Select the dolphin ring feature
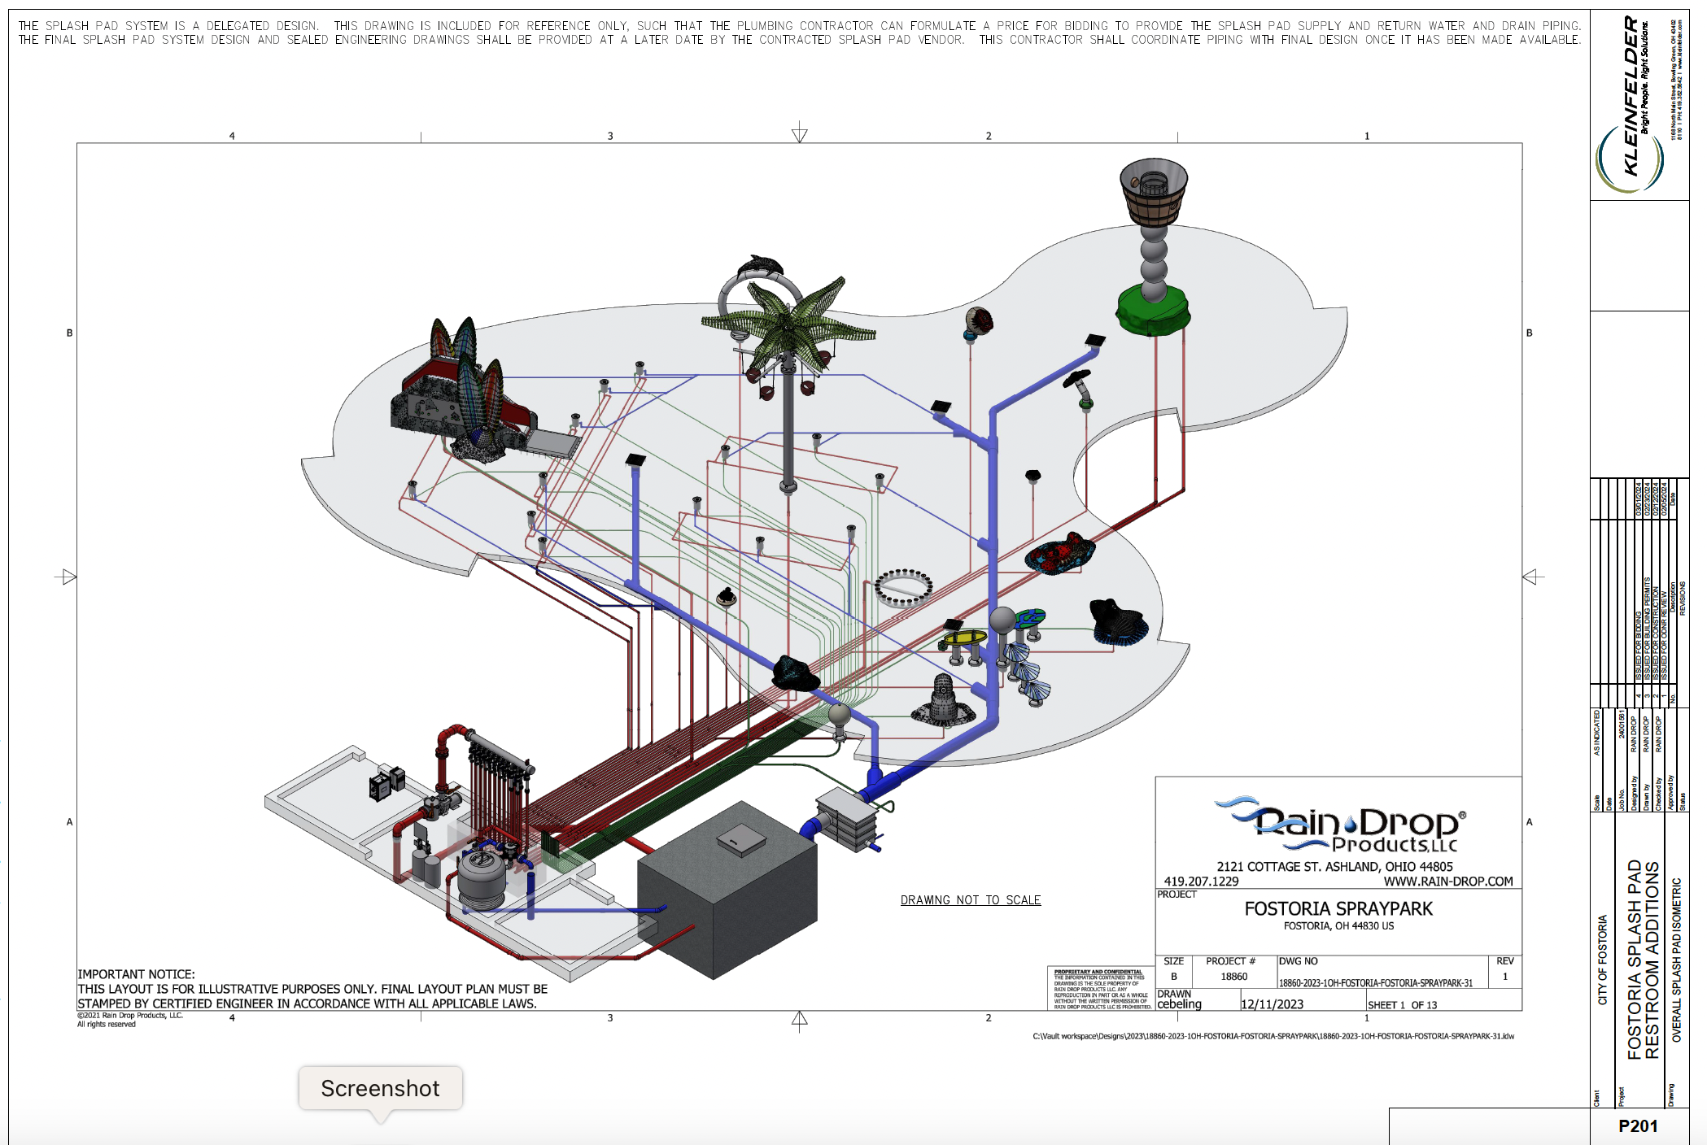Screen dimensions: 1707x1145 [x=758, y=276]
